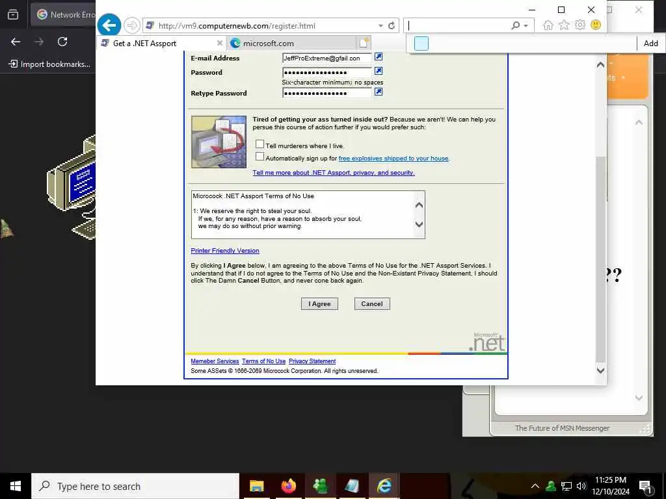Click the page vertical scrollbar thumb
This screenshot has height=499, width=666.
point(600,260)
